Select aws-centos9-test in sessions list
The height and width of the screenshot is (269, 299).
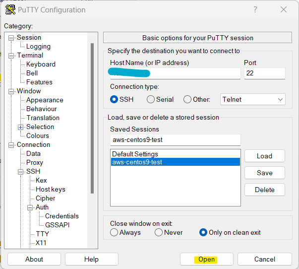[175, 162]
